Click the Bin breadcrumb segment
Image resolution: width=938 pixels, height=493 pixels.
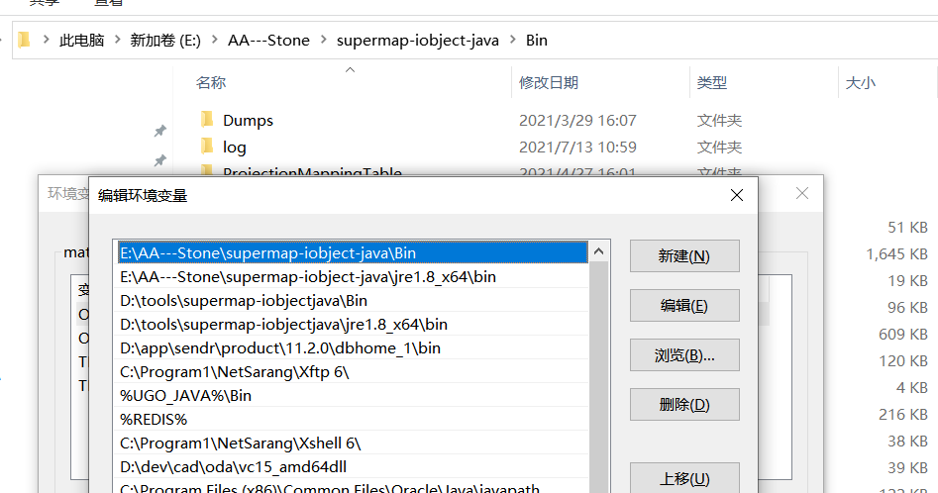click(537, 40)
